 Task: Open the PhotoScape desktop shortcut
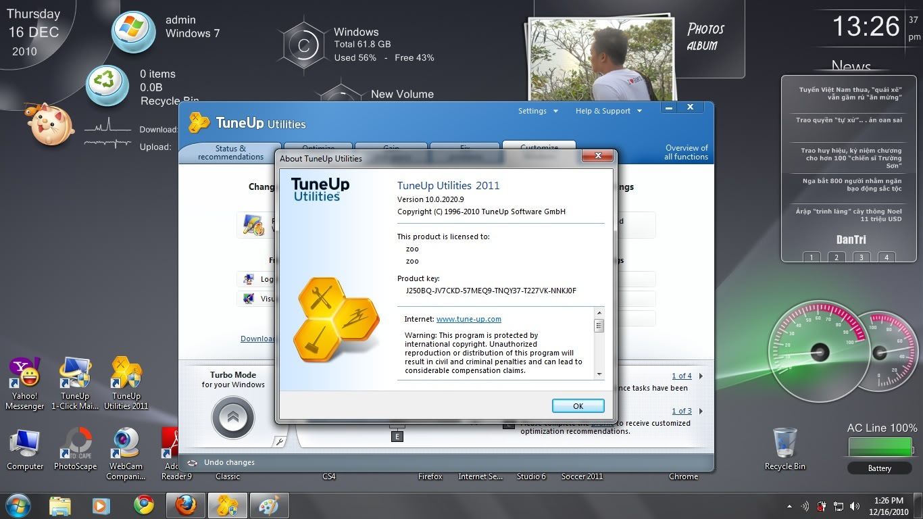coord(76,449)
